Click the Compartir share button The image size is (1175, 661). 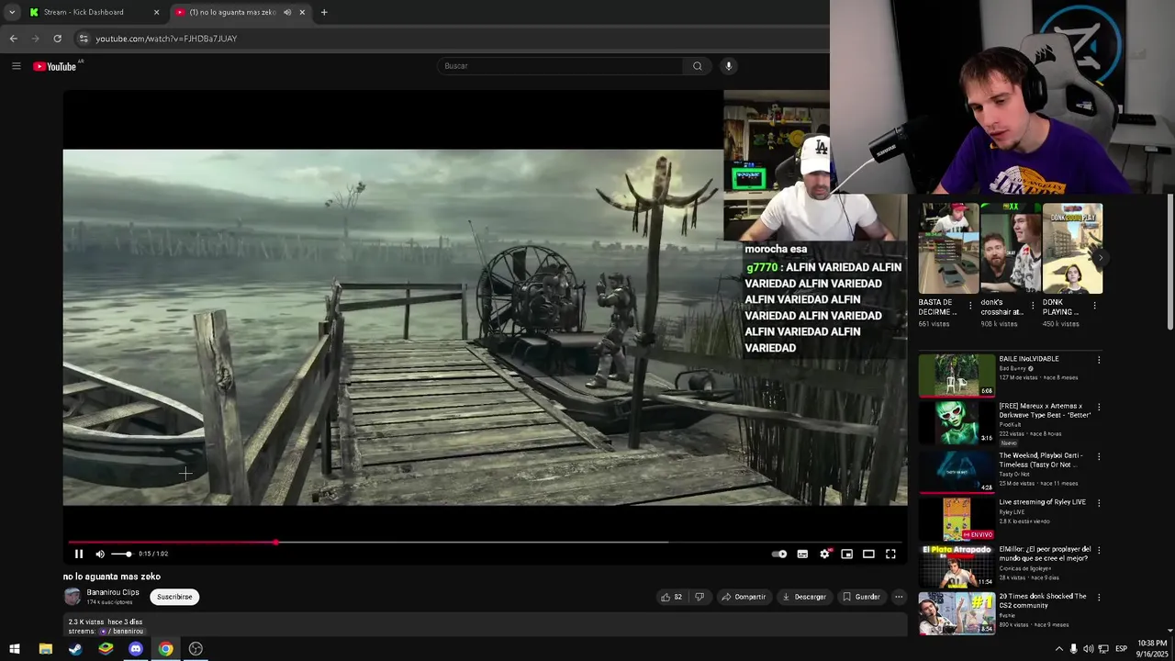[x=744, y=597]
